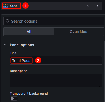Focus the Search options input field
This screenshot has width=105, height=102.
tap(54, 21)
